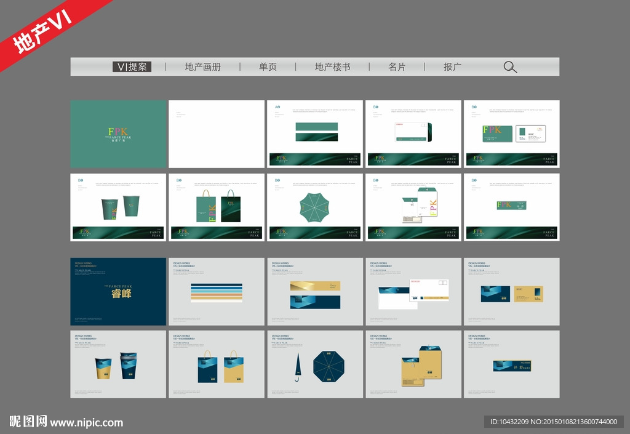Screen dimensions: 630x434
Task: Open the blank white page thumbnail
Action: click(x=217, y=134)
